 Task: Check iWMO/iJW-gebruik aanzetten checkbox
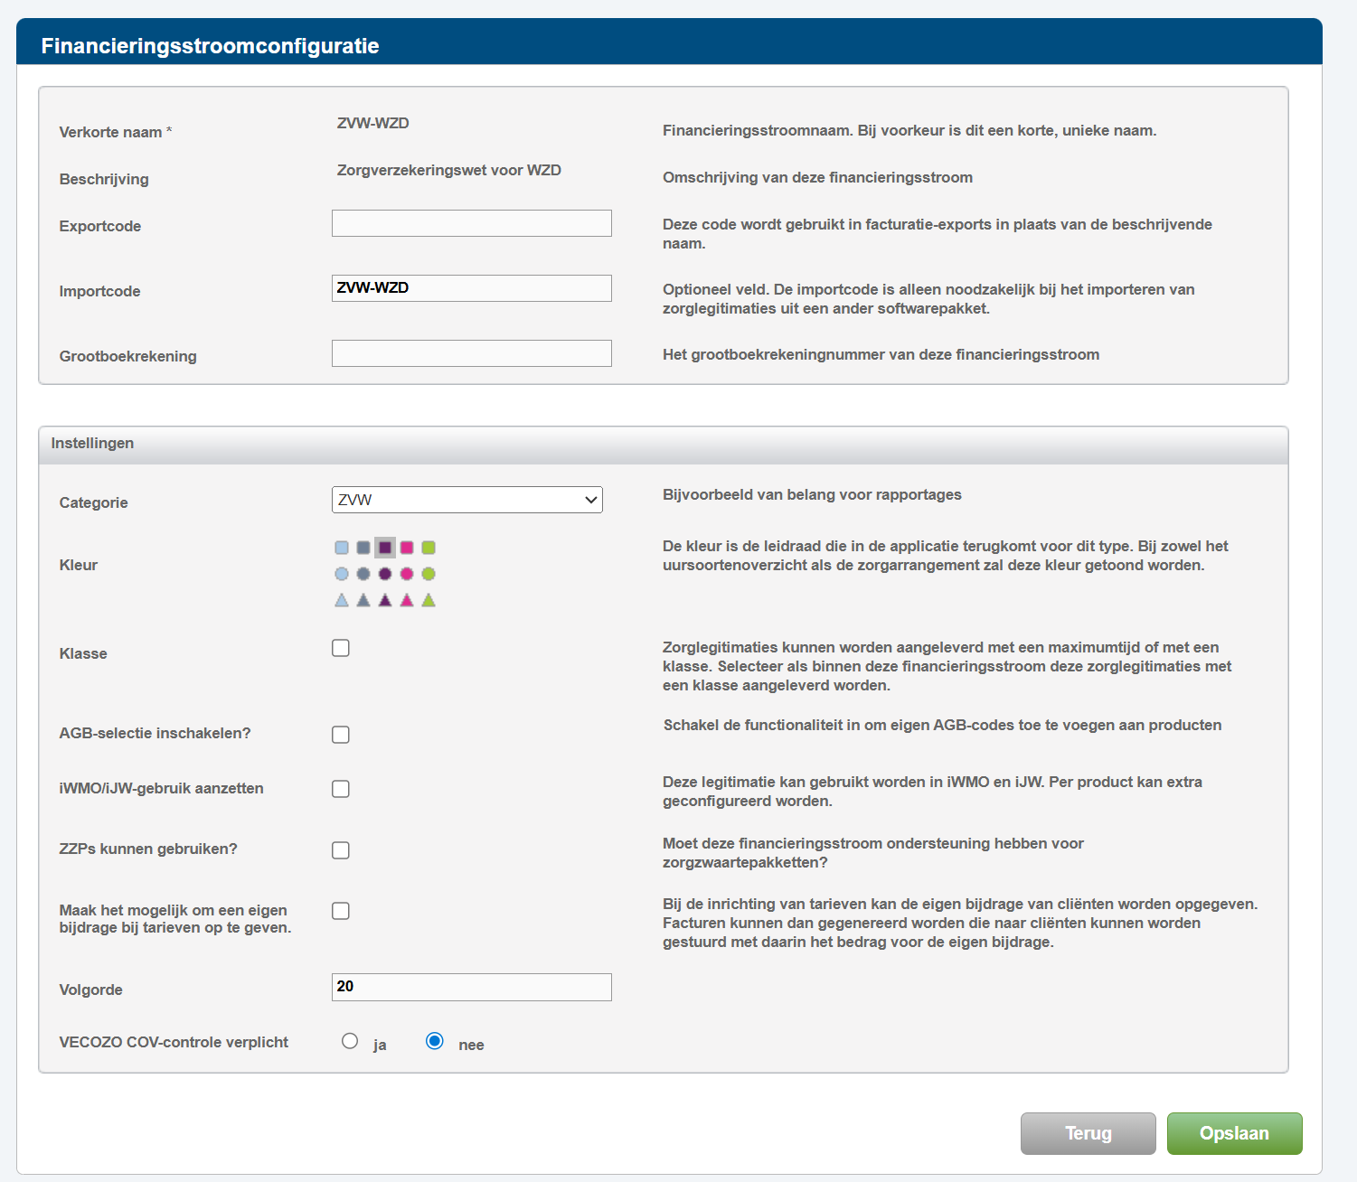(341, 789)
